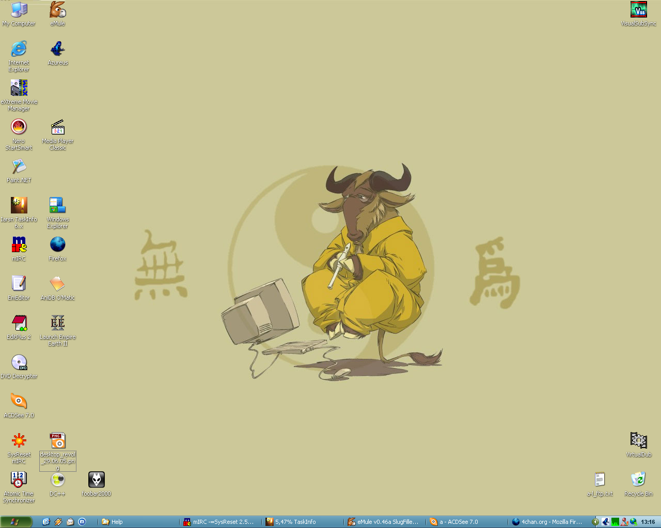Select the DVD Decrypter desktop icon

tap(19, 367)
